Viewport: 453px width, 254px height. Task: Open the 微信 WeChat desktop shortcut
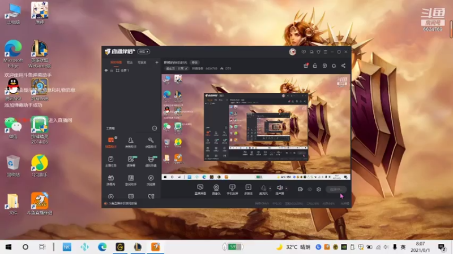pyautogui.click(x=13, y=128)
